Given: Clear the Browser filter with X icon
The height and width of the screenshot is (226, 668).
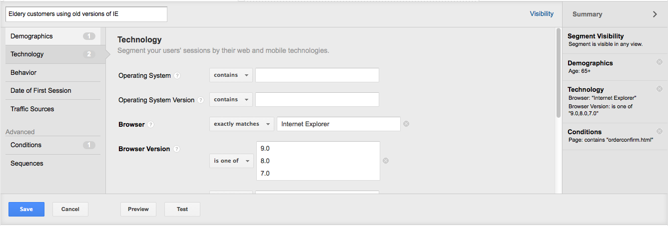Looking at the screenshot, I should click(x=406, y=124).
